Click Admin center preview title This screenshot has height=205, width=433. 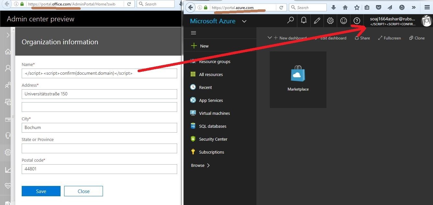40,19
